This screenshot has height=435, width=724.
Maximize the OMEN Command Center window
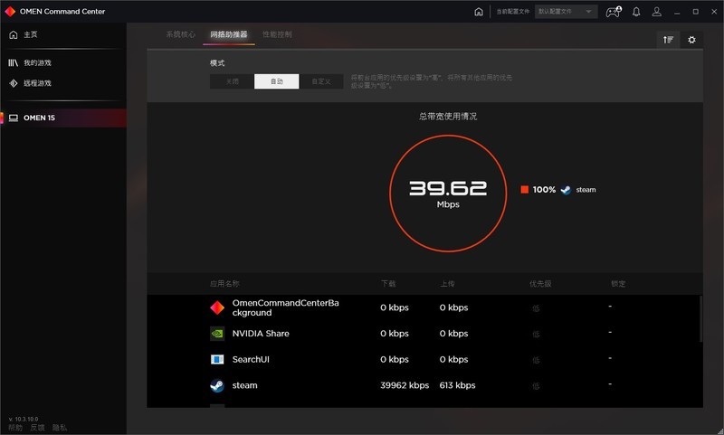pos(695,12)
